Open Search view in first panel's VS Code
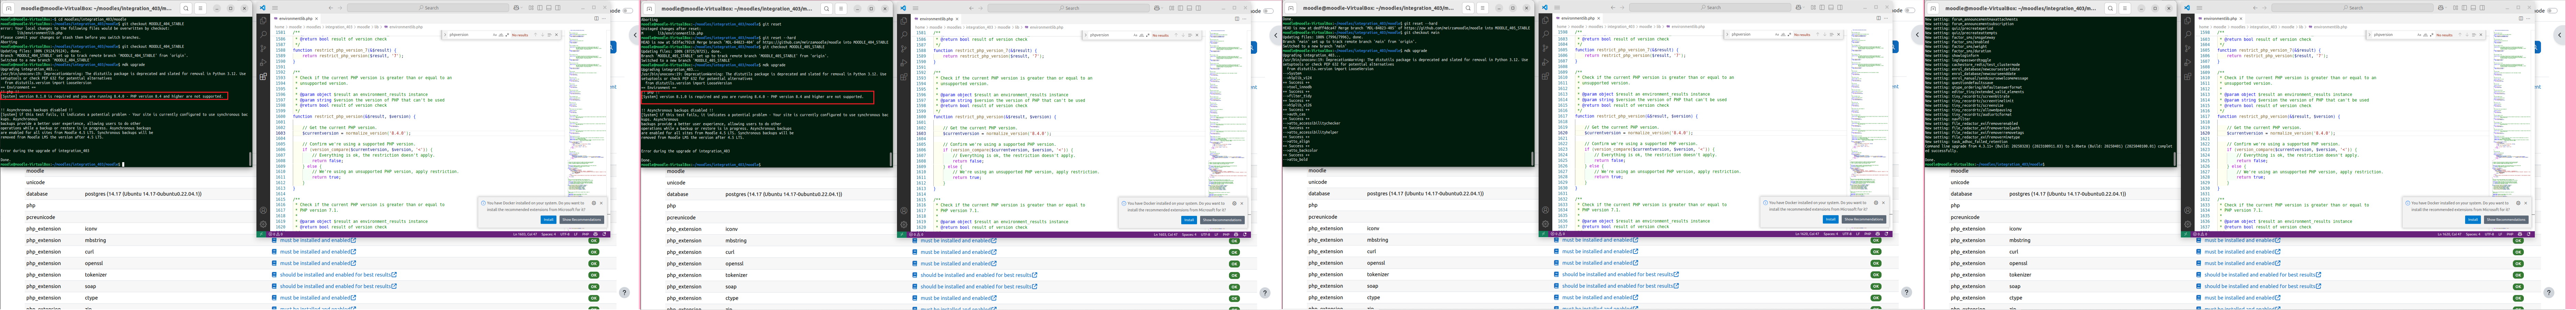Screen dimensions: 2576x310 coord(263,34)
